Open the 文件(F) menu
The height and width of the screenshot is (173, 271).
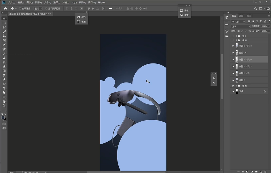pos(12,2)
